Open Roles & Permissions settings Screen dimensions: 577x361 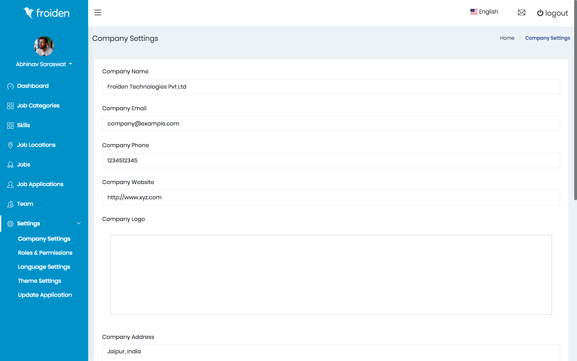coord(45,253)
